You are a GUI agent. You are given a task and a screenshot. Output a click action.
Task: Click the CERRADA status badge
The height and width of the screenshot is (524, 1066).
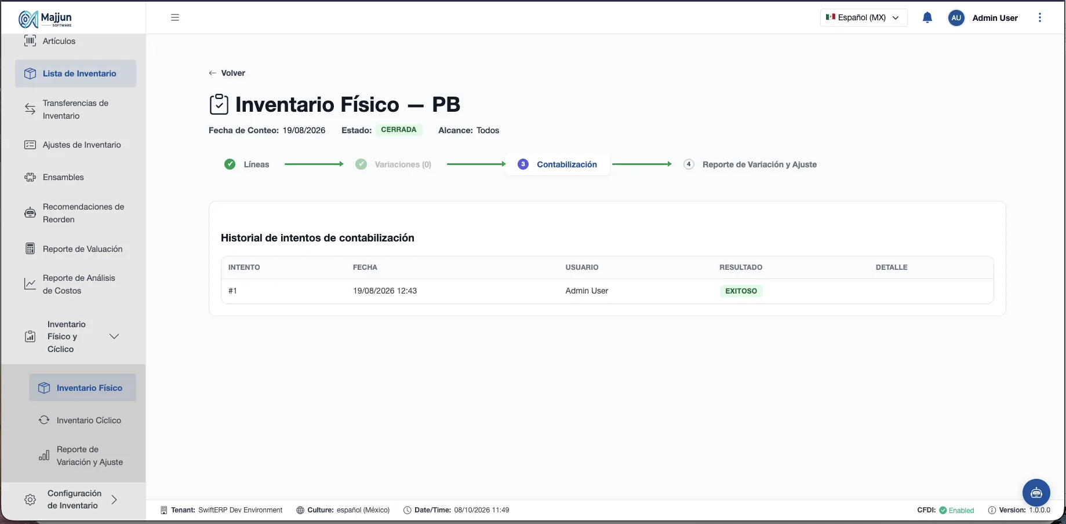point(399,130)
